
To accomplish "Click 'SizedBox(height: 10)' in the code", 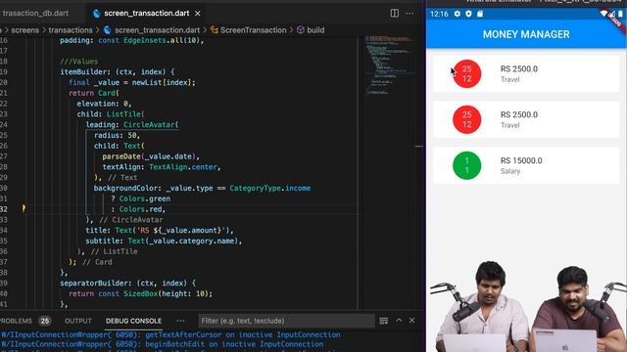I will (x=166, y=293).
